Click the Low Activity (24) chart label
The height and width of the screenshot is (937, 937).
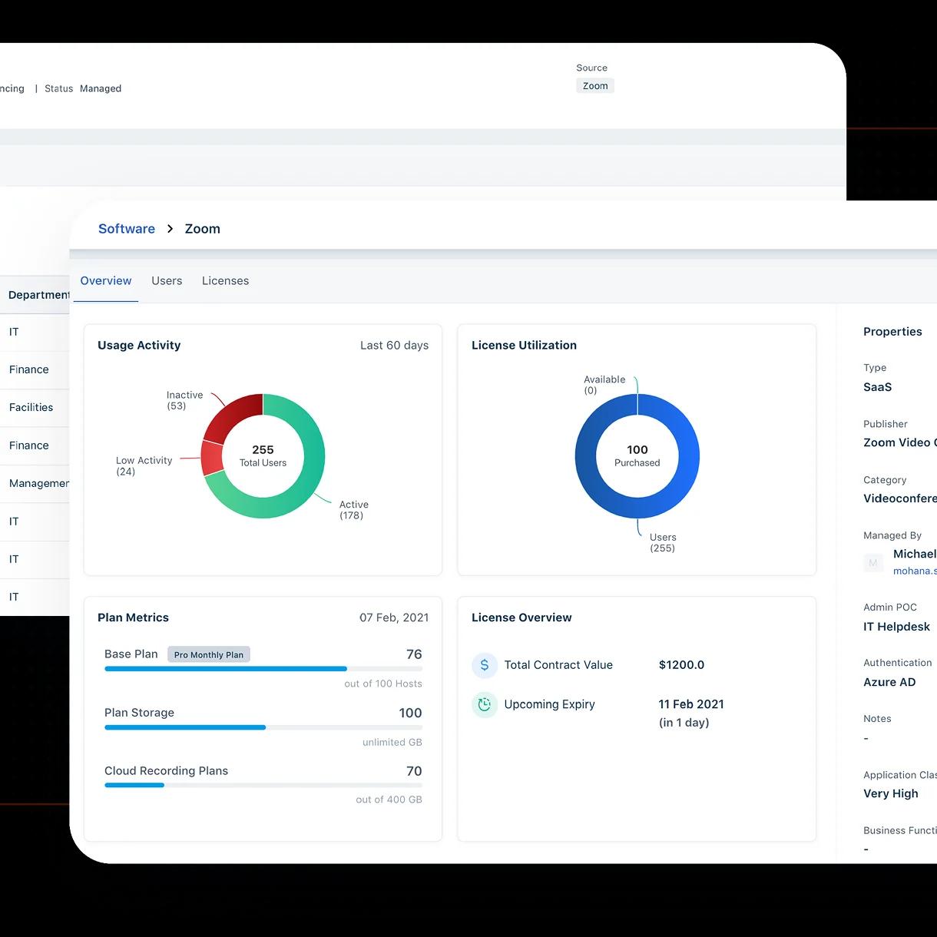point(144,466)
